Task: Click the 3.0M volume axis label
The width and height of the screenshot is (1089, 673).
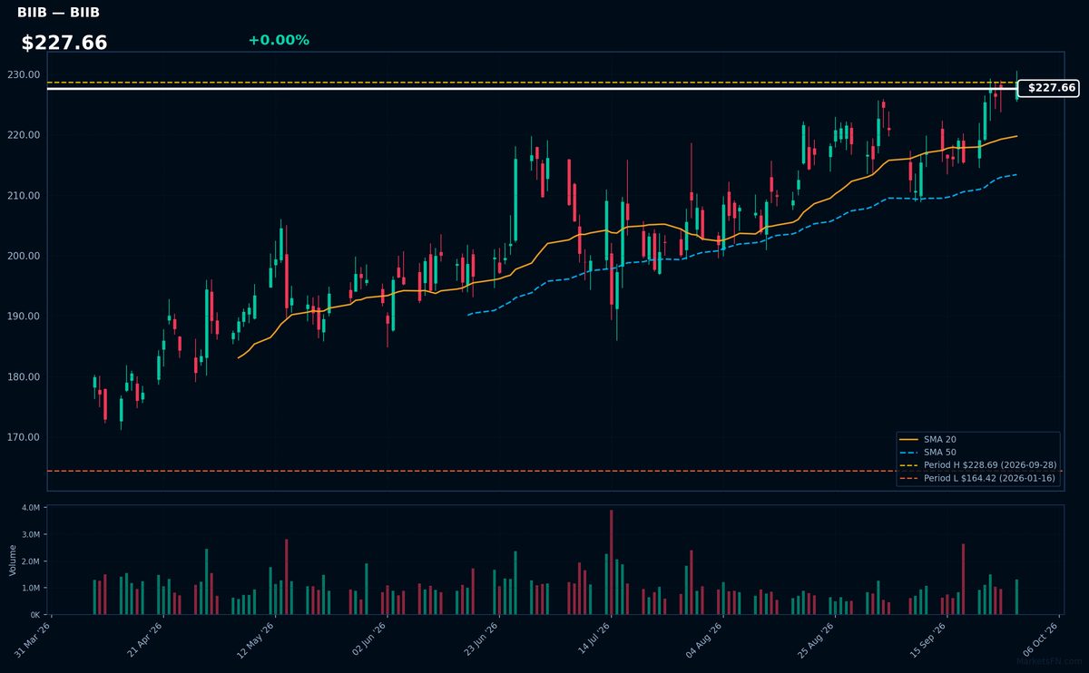Action: click(29, 535)
